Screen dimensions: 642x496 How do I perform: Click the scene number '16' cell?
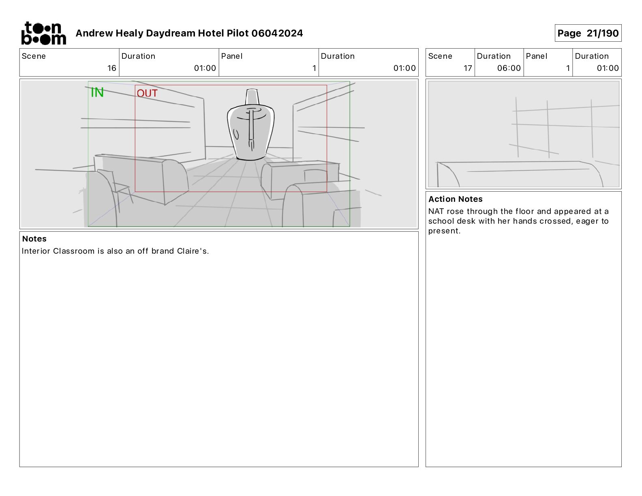[x=69, y=62]
